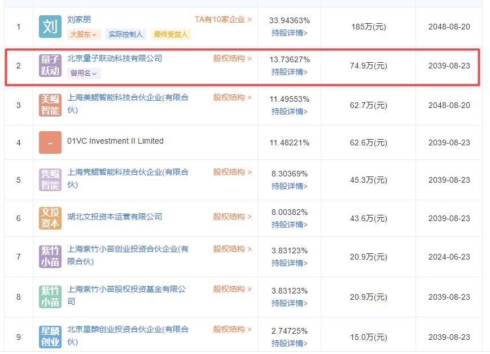Image resolution: width=490 pixels, height=354 pixels.
Task: Click the 74.9万(元) amount cell
Action: [x=369, y=66]
